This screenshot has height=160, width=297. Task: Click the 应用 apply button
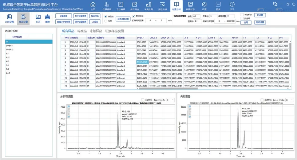click(246, 22)
